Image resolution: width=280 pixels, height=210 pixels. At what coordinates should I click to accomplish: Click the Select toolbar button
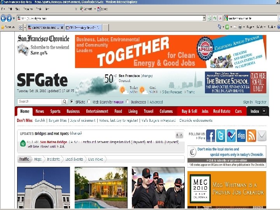coord(103,9)
